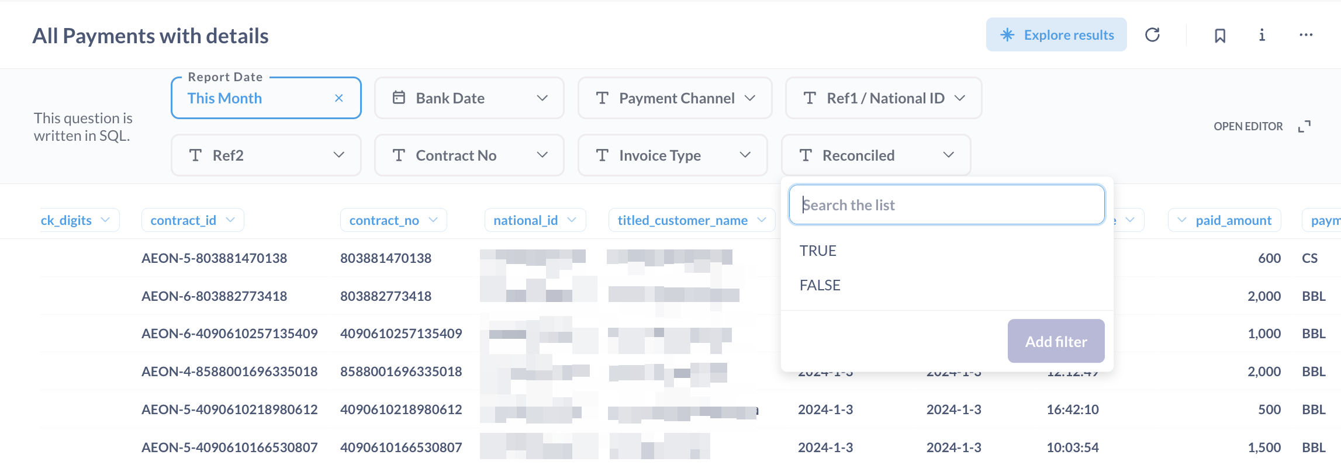The width and height of the screenshot is (1341, 465).
Task: Select TRUE in the Reconciled list
Action: [x=818, y=251]
